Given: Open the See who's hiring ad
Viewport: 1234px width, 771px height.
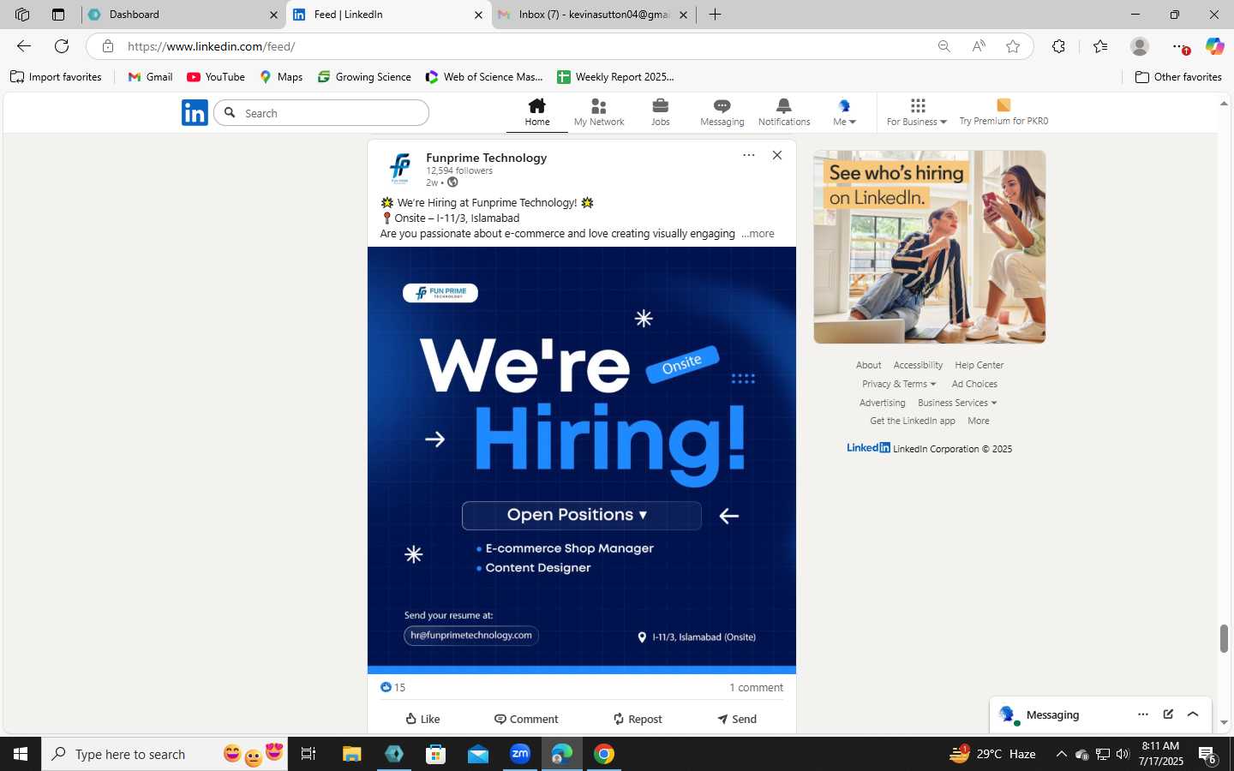Looking at the screenshot, I should 929,247.
